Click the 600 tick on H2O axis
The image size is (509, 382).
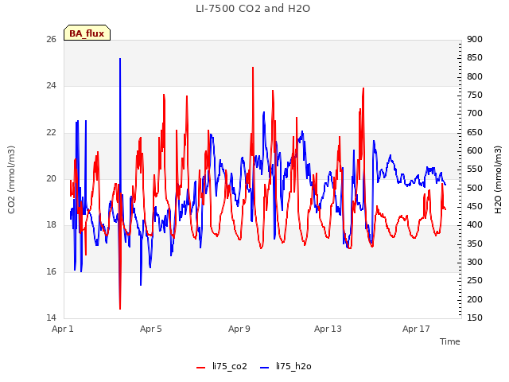click(475, 150)
